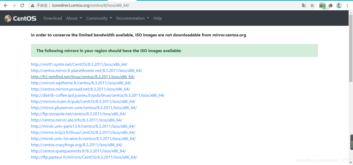Viewport: 353px width, 165px height.
Task: Bookmark this page with the star icon
Action: pyautogui.click(x=312, y=5)
